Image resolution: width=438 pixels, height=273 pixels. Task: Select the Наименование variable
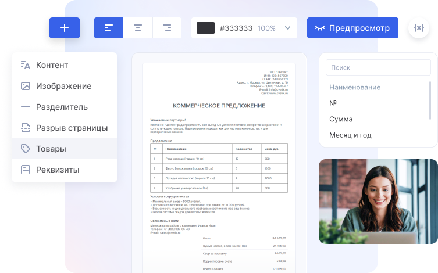pos(355,87)
